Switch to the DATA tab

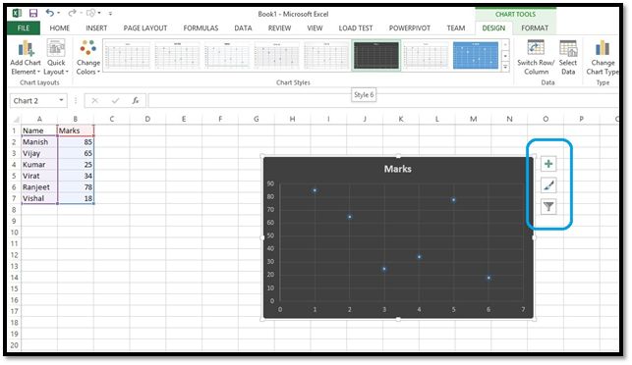coord(243,28)
